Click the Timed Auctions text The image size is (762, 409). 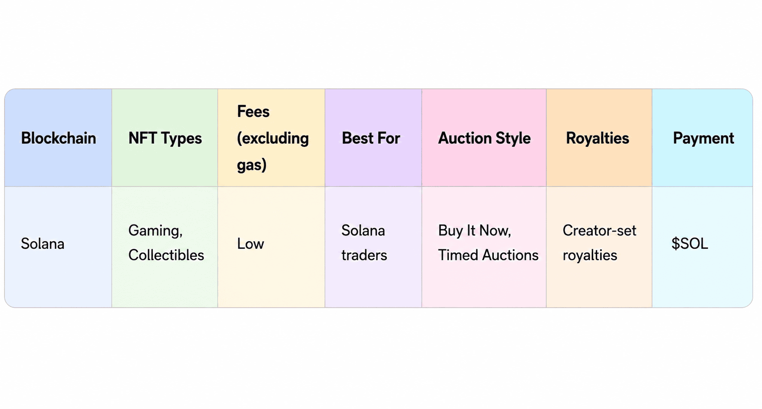(488, 255)
